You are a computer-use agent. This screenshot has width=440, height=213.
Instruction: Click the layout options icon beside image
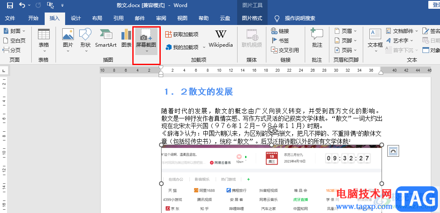[393, 151]
